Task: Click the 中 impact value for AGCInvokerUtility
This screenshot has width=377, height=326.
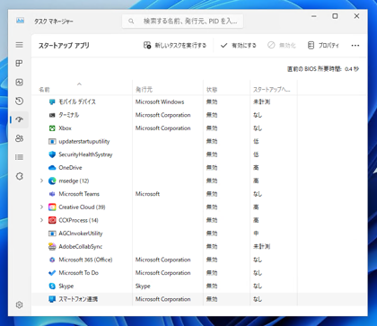Action: (256, 233)
